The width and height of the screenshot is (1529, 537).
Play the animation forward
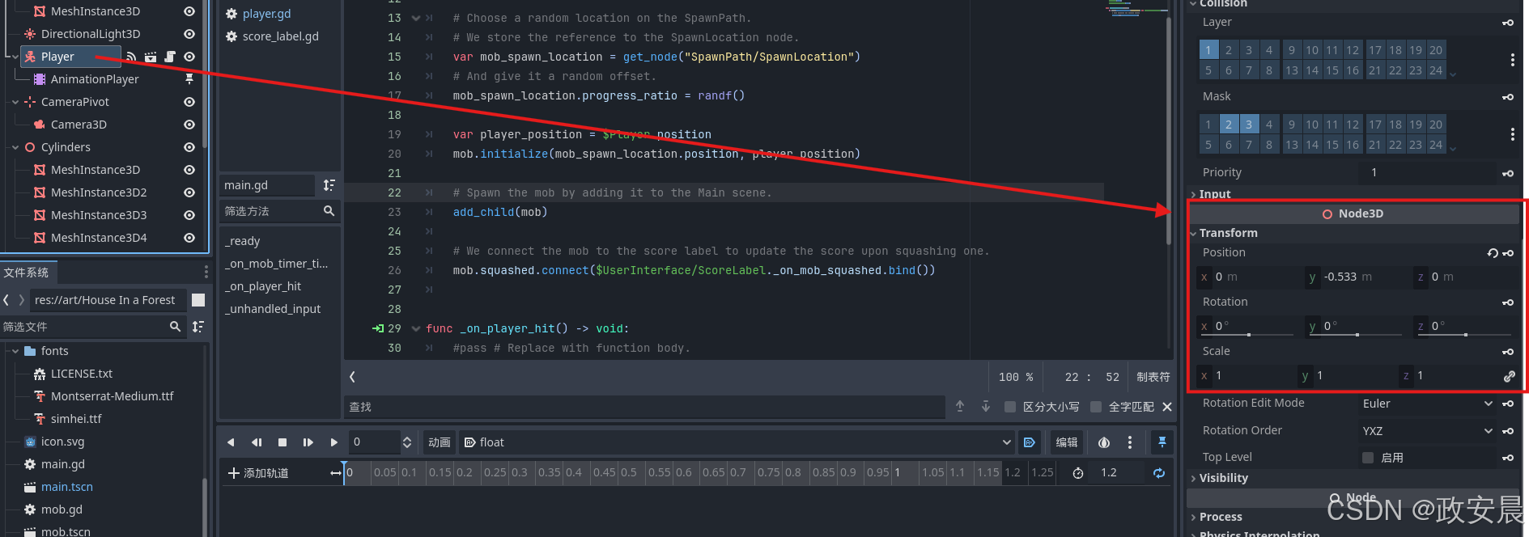333,442
